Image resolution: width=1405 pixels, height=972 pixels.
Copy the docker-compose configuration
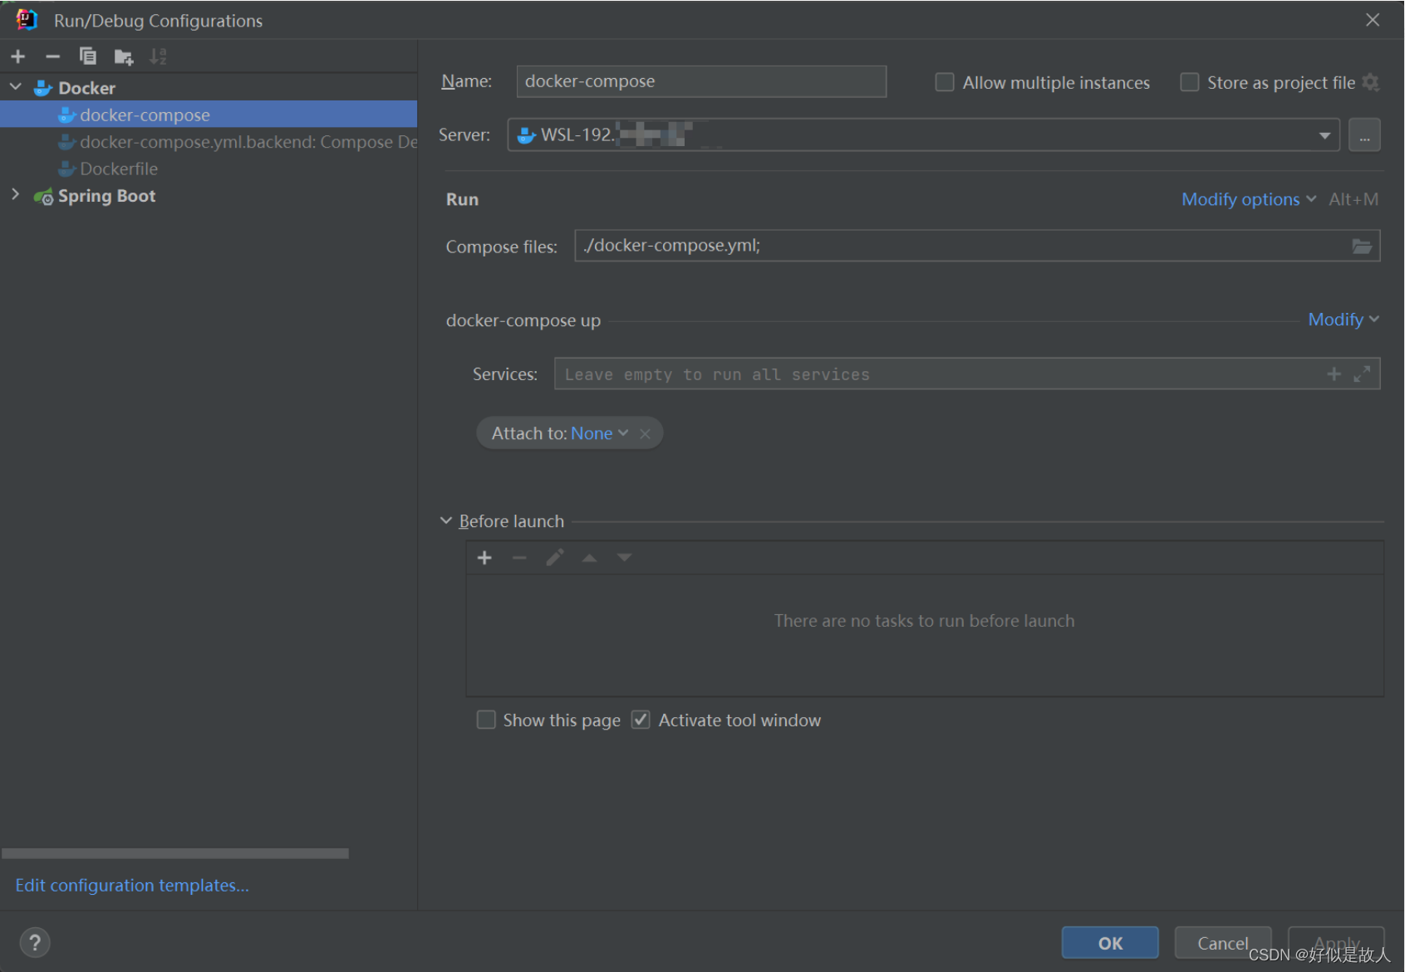point(88,56)
